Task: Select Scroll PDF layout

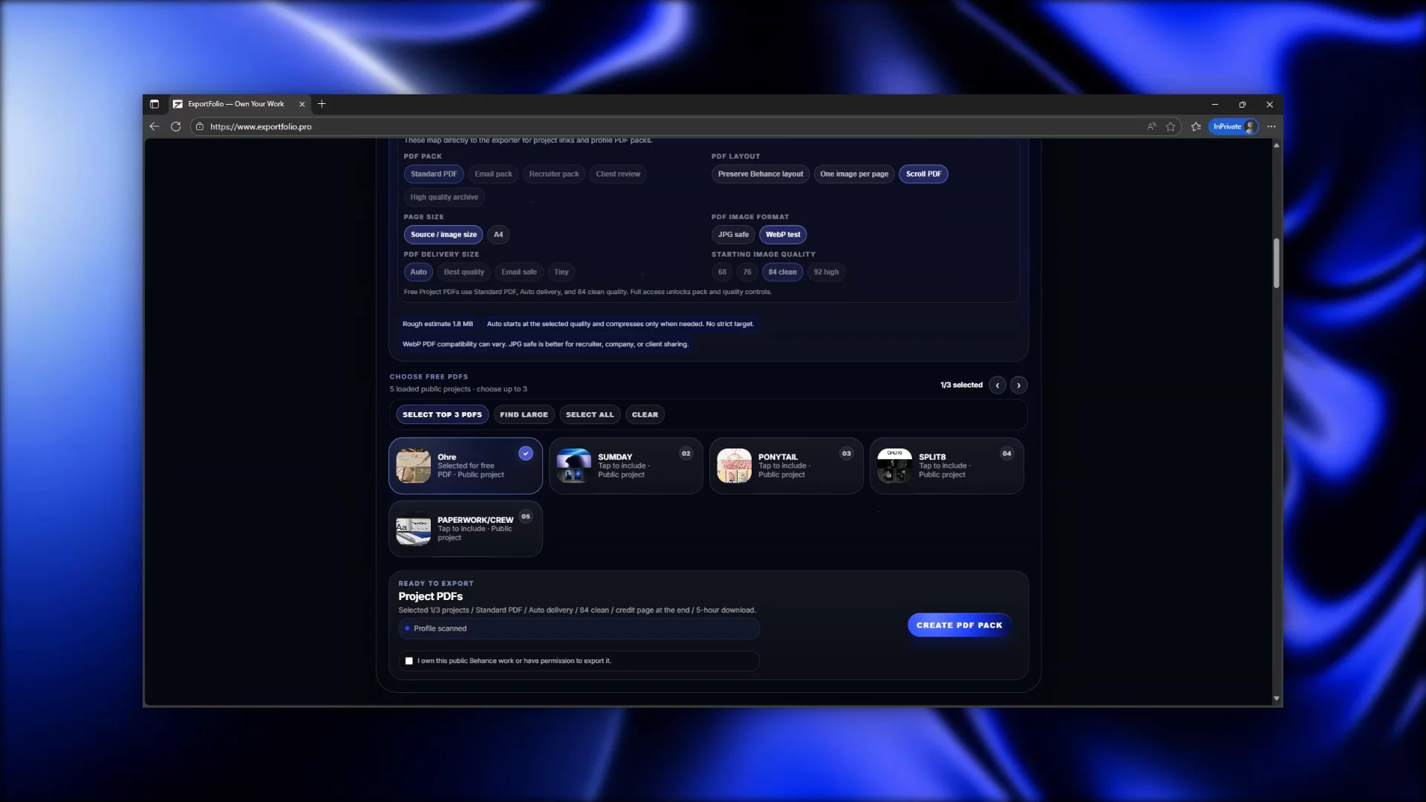Action: [x=923, y=175]
